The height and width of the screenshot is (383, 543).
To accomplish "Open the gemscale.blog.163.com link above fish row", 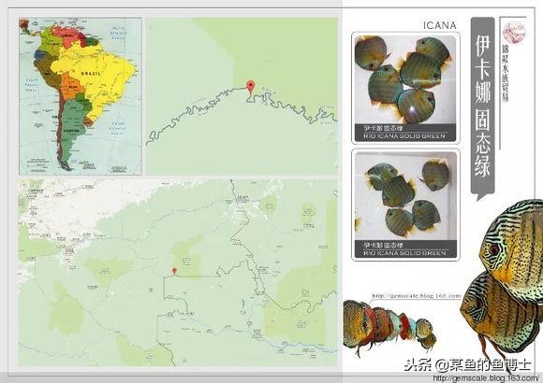I will coord(417,296).
